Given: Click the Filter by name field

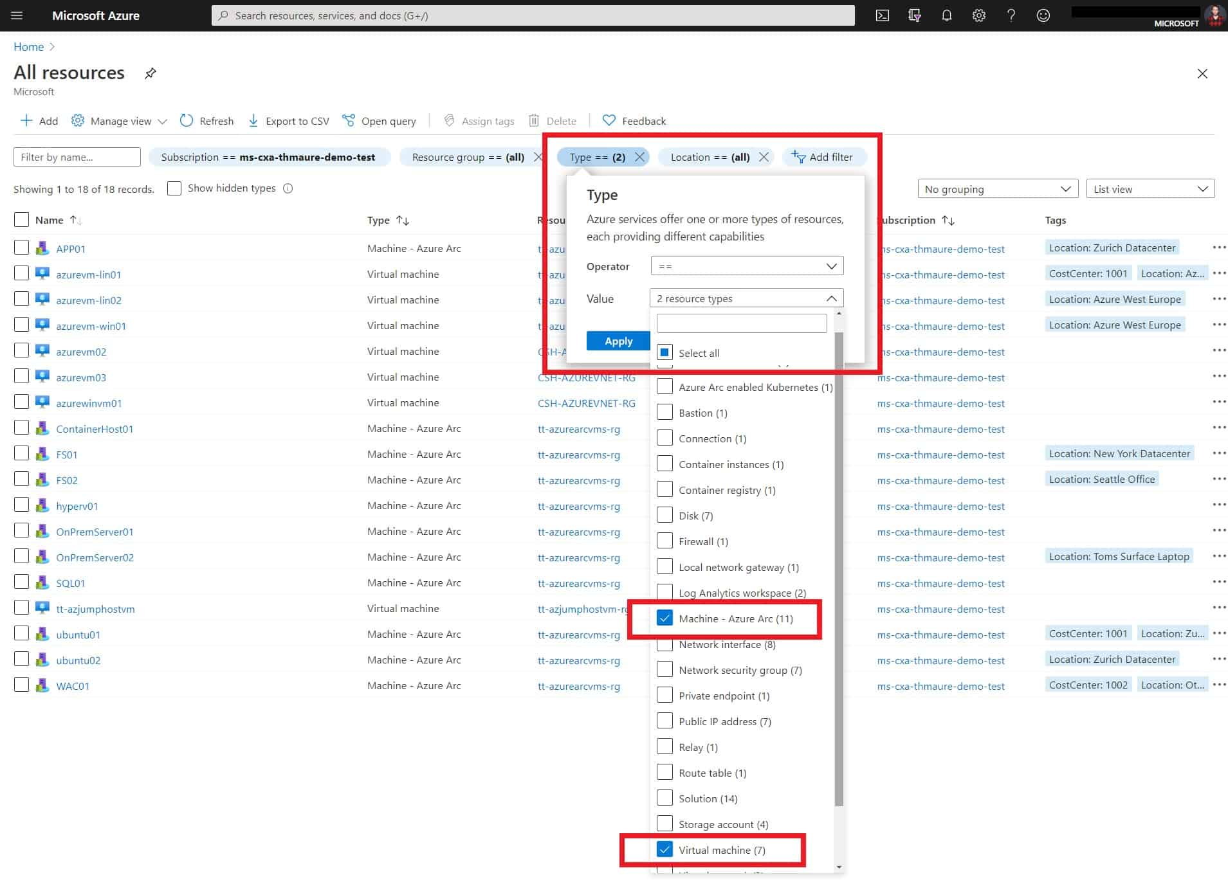Looking at the screenshot, I should tap(77, 157).
